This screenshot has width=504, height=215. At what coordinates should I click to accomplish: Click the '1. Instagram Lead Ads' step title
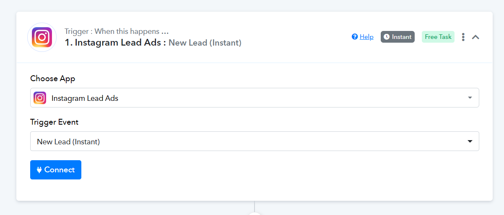pyautogui.click(x=115, y=43)
